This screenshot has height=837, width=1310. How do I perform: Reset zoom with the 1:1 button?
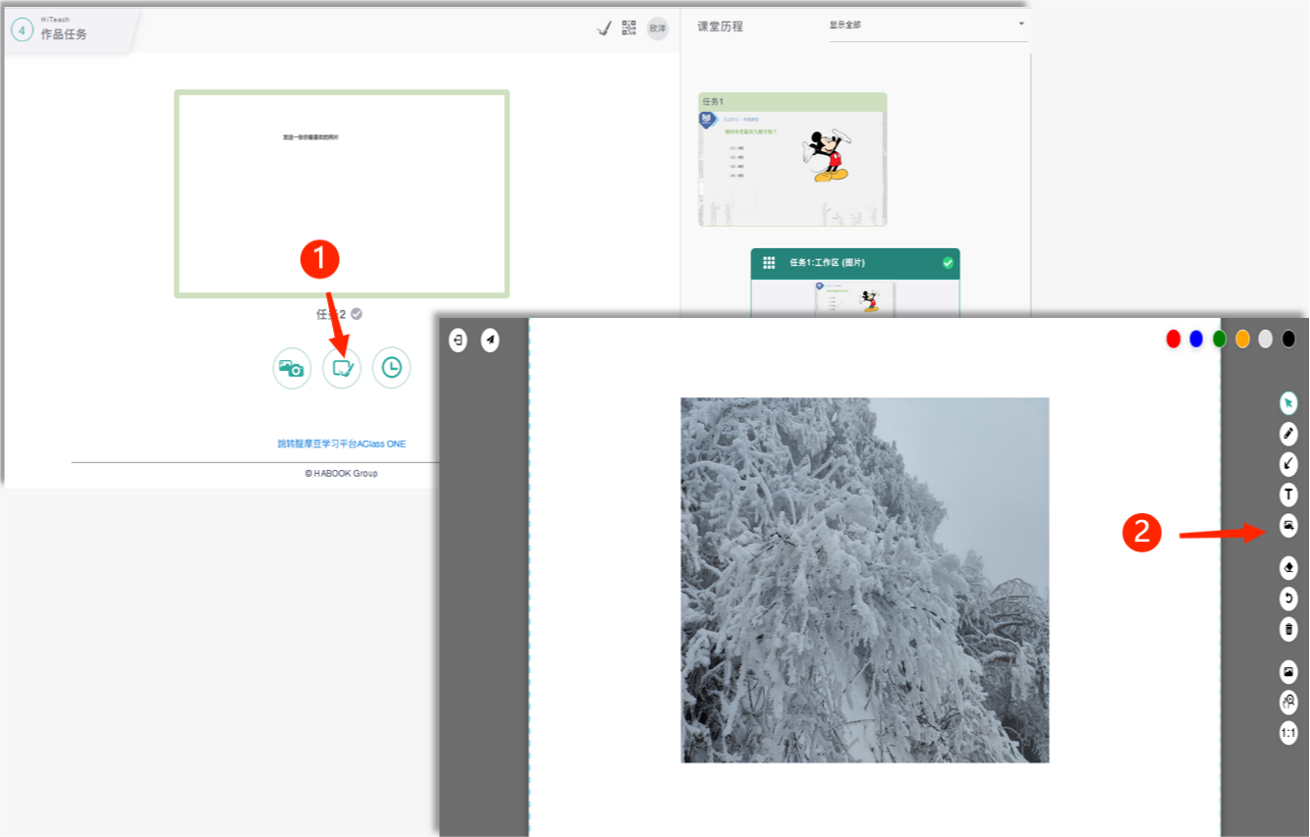click(x=1288, y=733)
